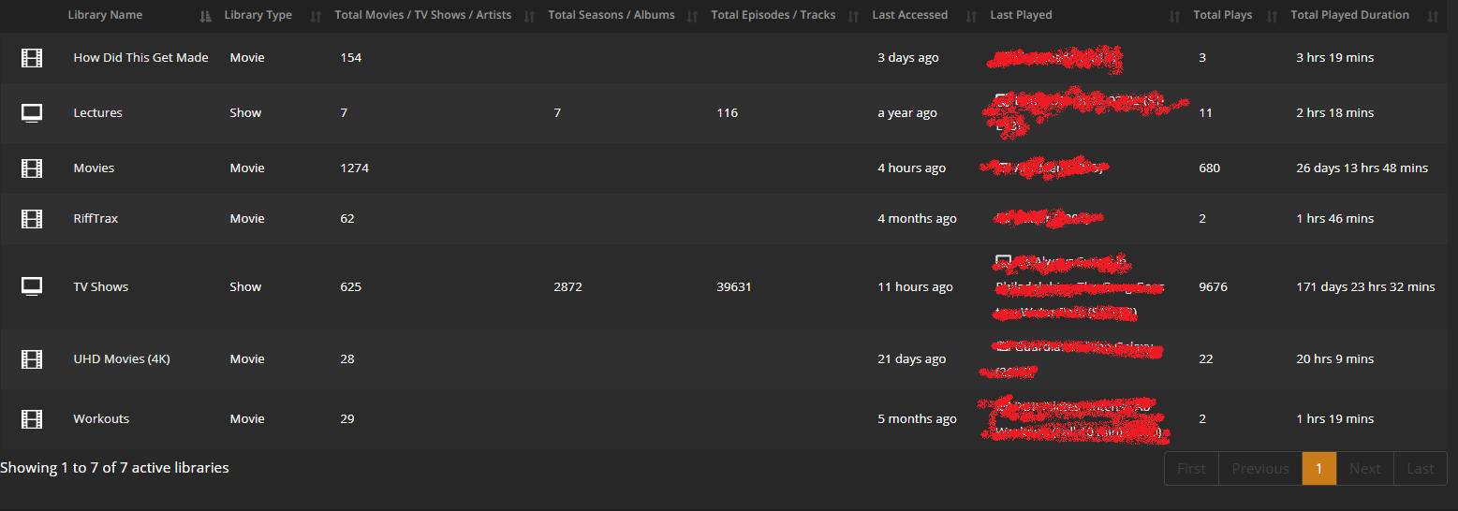Click the First pagination button

(1191, 469)
